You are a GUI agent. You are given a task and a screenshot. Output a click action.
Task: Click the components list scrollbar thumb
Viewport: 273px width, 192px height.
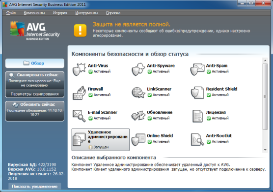pos(265,96)
